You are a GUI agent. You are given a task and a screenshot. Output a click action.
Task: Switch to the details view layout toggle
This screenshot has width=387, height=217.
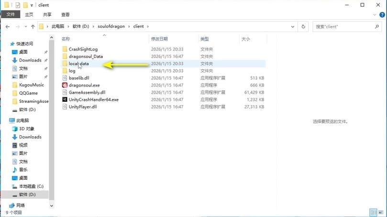pyautogui.click(x=373, y=212)
